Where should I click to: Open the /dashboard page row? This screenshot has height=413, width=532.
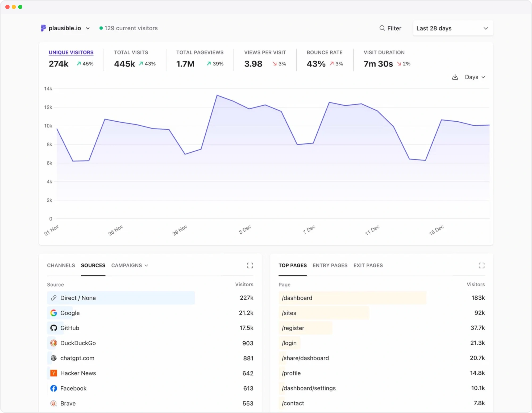381,298
